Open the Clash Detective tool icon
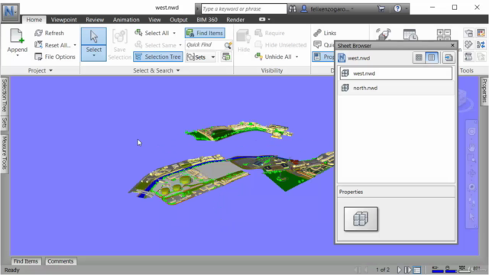The image size is (489, 275). pyautogui.click(x=384, y=34)
